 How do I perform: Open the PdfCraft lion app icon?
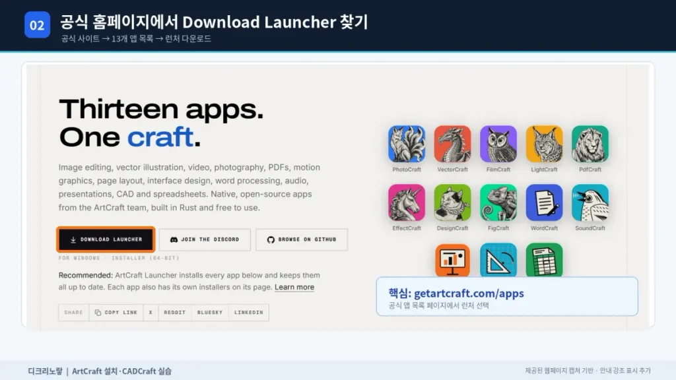pyautogui.click(x=590, y=144)
